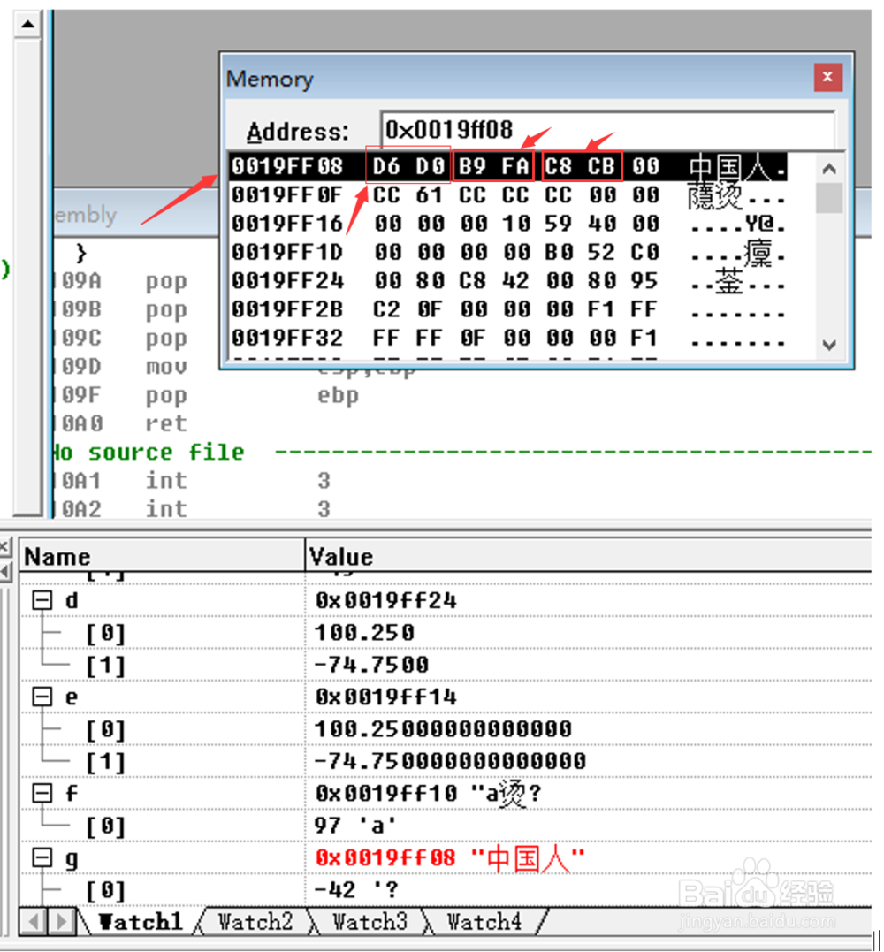884x952 pixels.
Task: Collapse the f variable node
Action: point(42,793)
